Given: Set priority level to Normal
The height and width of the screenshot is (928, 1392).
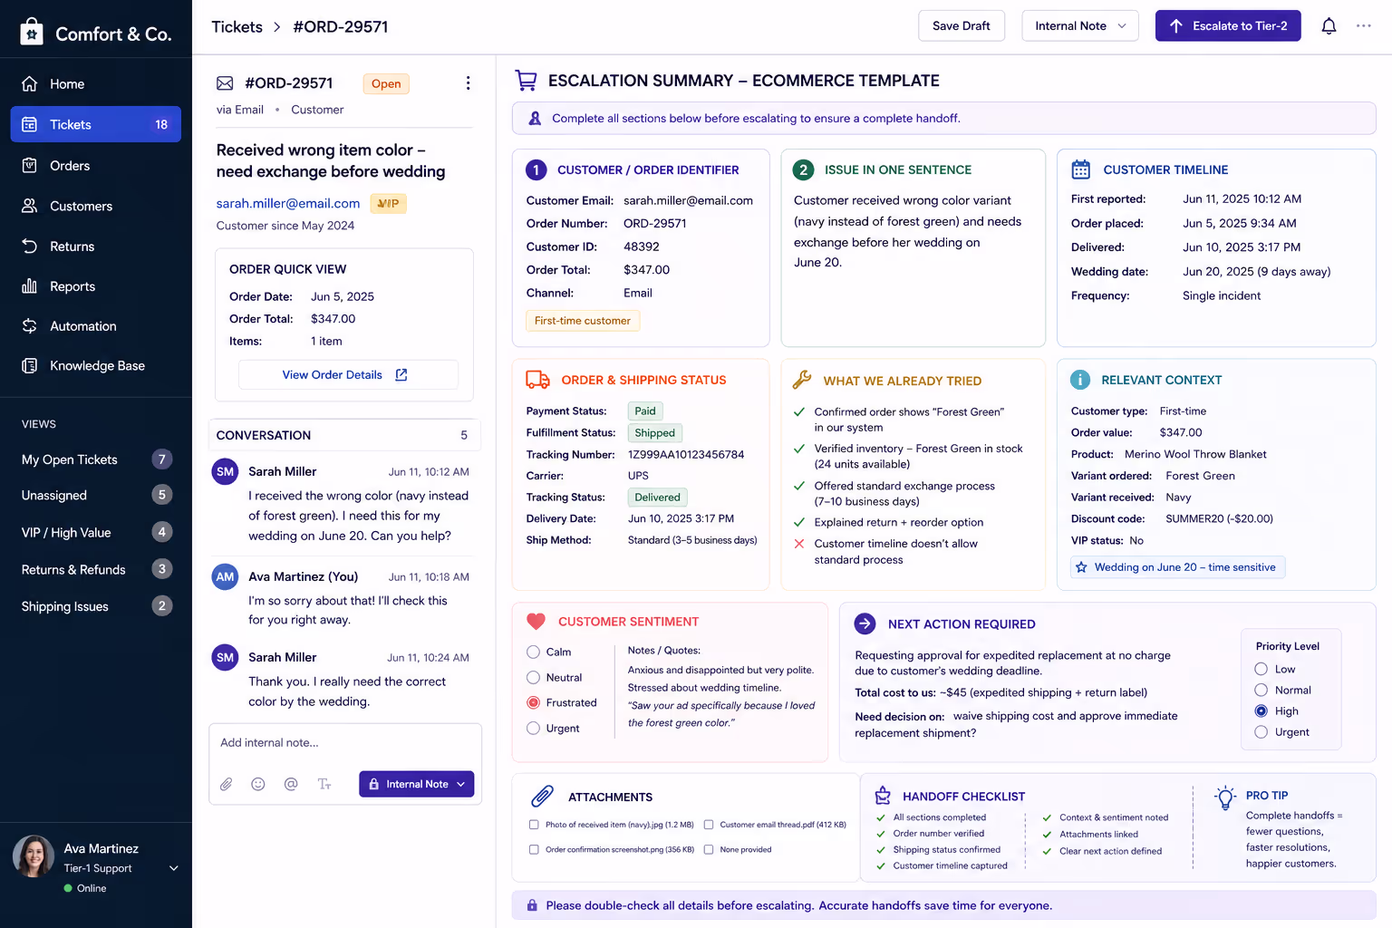Looking at the screenshot, I should pos(1261,690).
